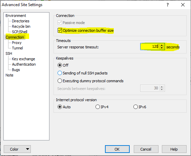
Task: Select the Note page in tree
Action: point(9,75)
